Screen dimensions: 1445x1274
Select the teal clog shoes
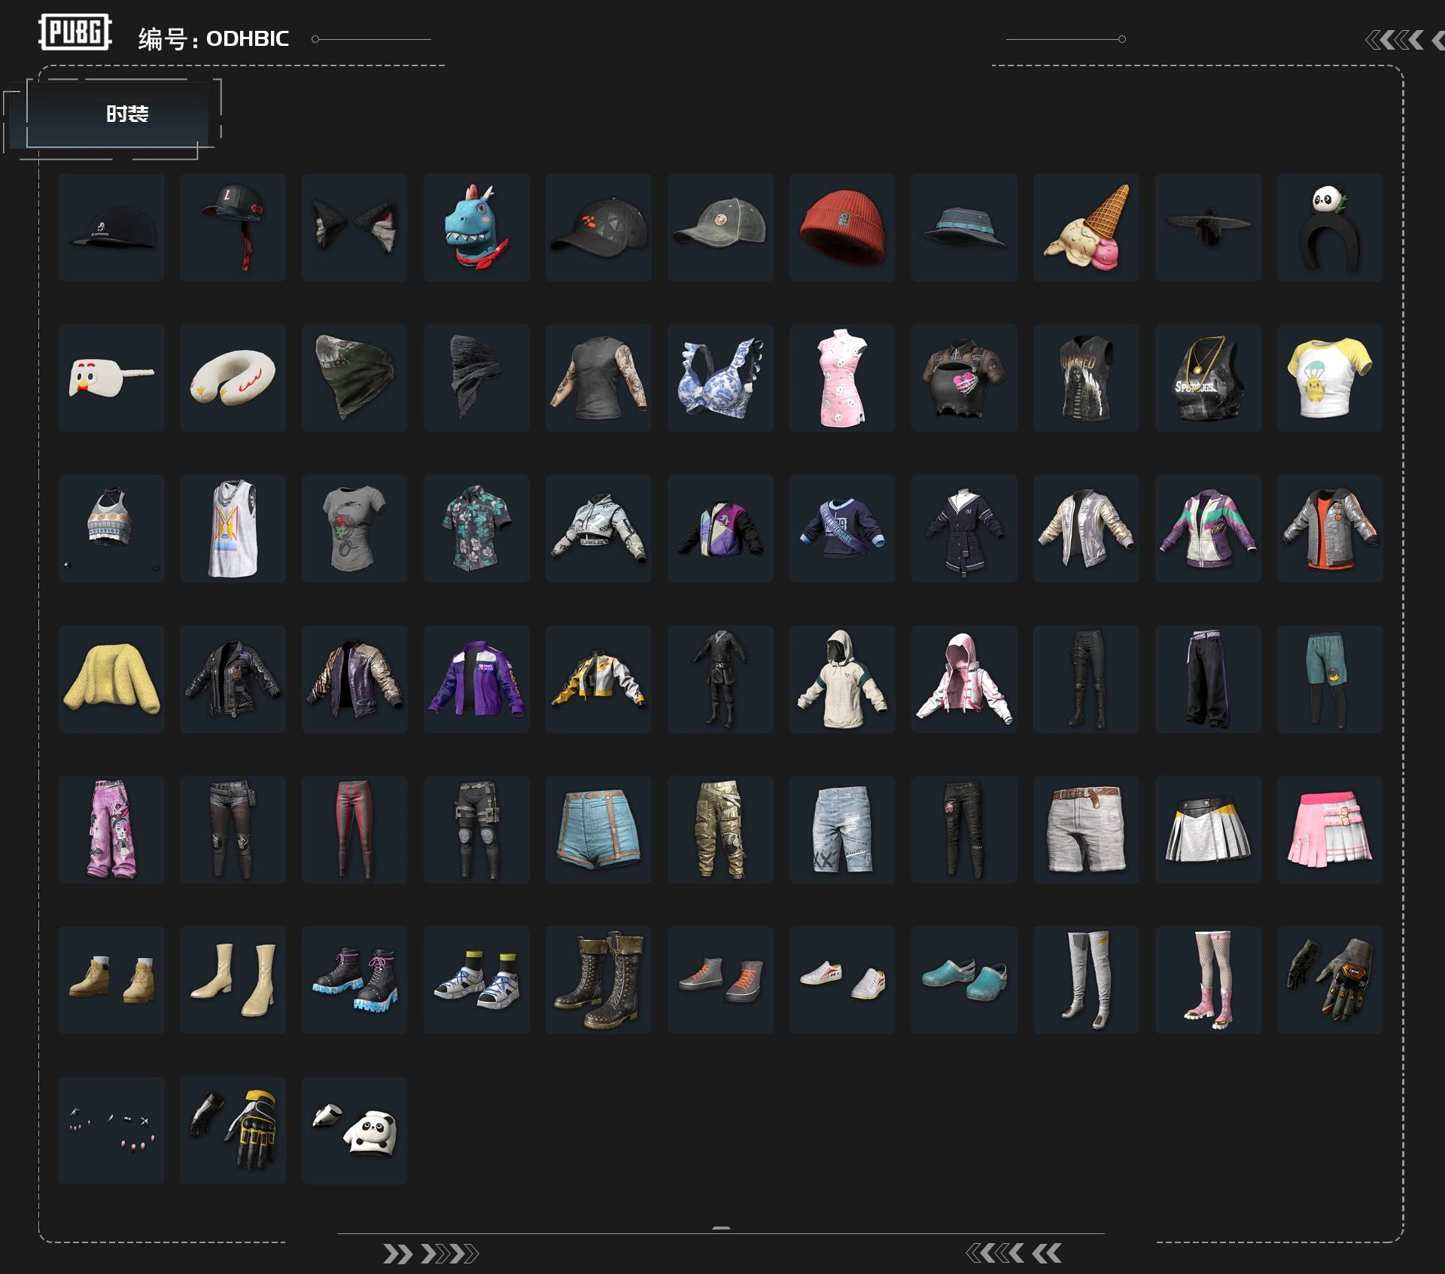(x=964, y=980)
